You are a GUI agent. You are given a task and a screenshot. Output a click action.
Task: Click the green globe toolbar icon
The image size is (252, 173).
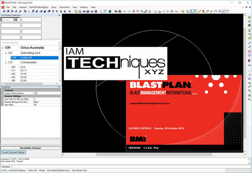coord(110,11)
